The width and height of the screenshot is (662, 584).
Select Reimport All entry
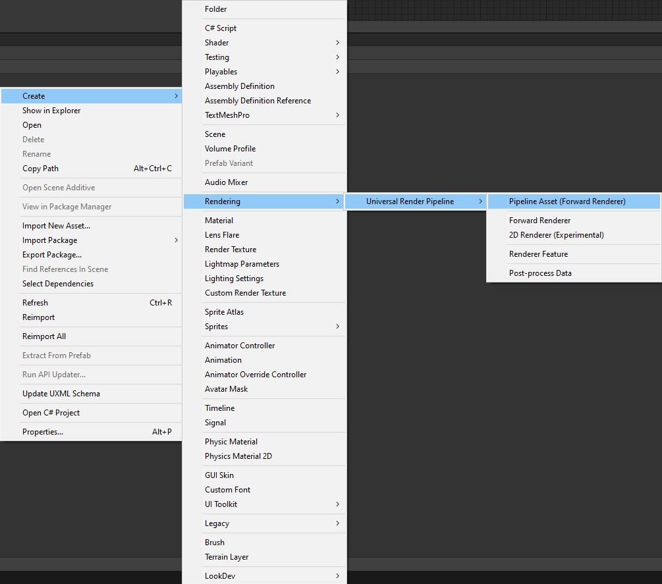tap(44, 336)
